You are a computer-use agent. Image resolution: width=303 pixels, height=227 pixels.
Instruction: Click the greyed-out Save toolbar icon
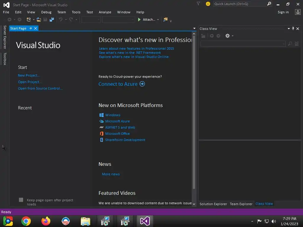(x=45, y=20)
